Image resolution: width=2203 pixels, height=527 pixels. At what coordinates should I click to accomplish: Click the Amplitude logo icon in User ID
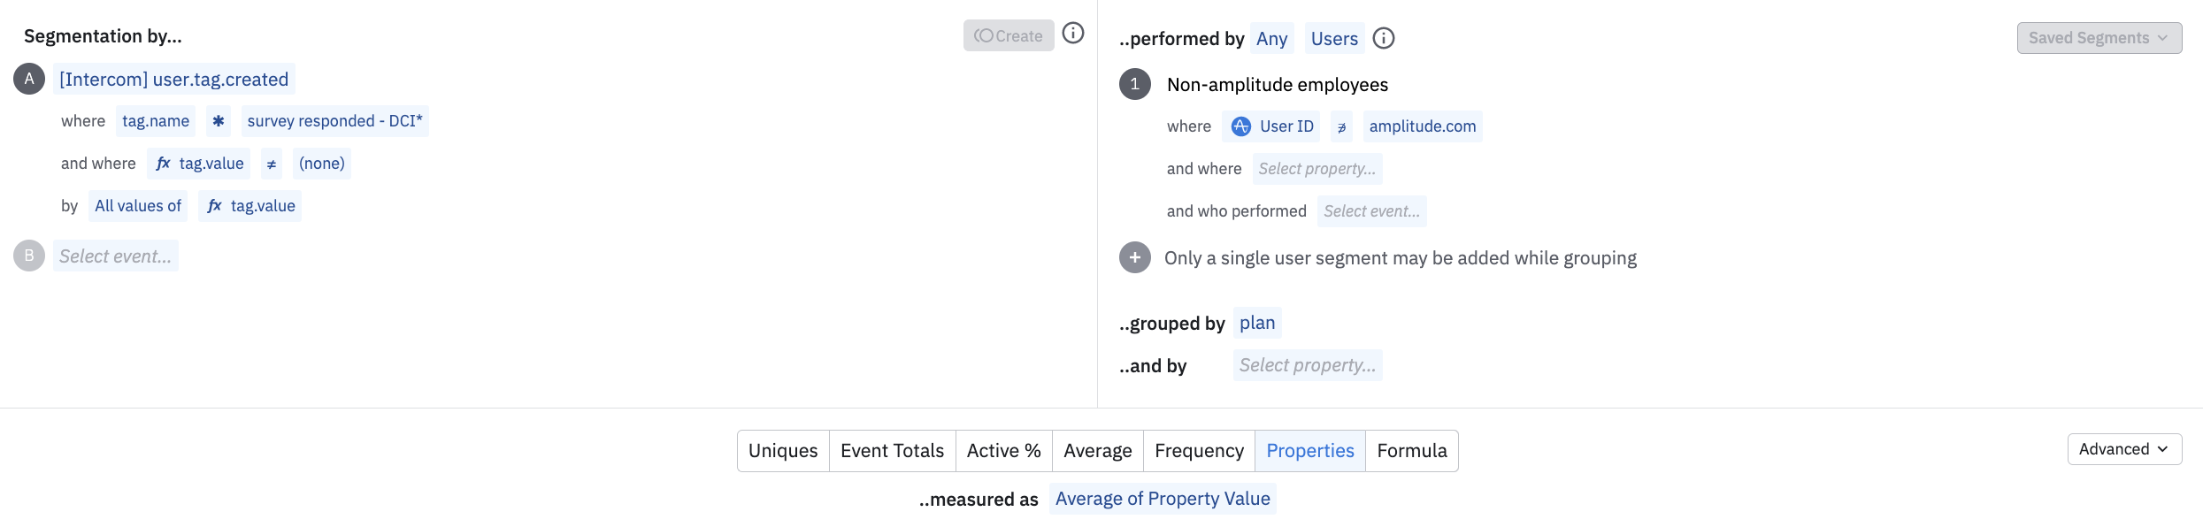pos(1240,126)
